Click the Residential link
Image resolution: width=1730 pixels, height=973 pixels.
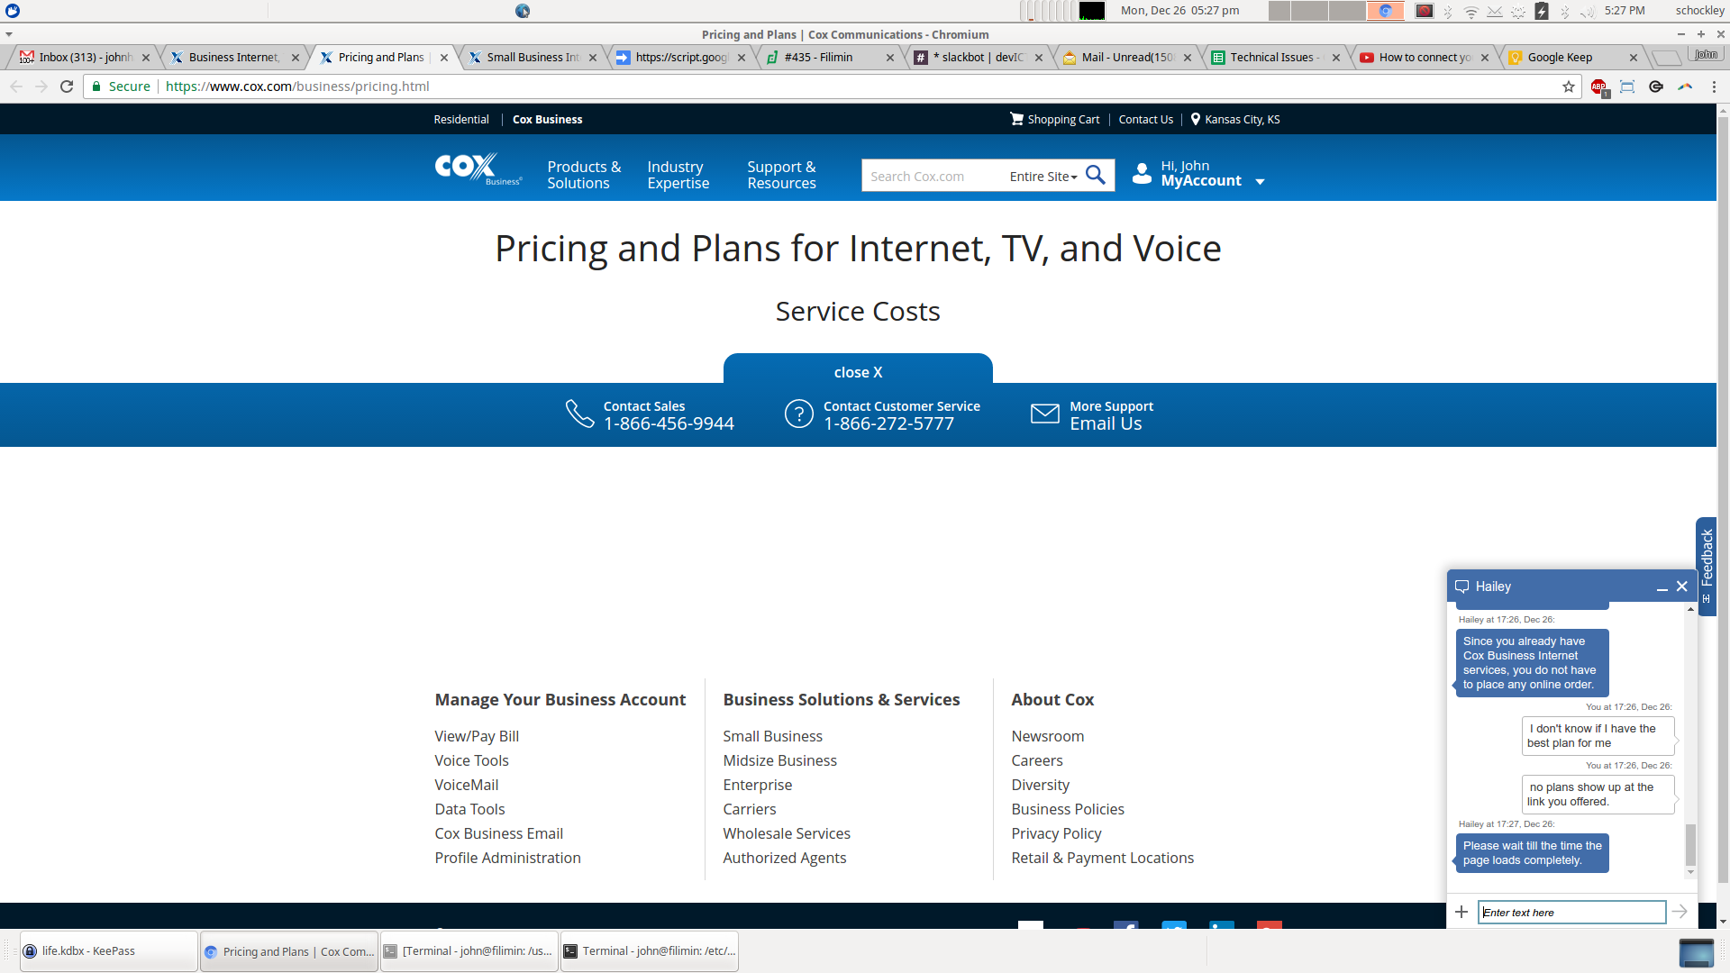click(461, 119)
